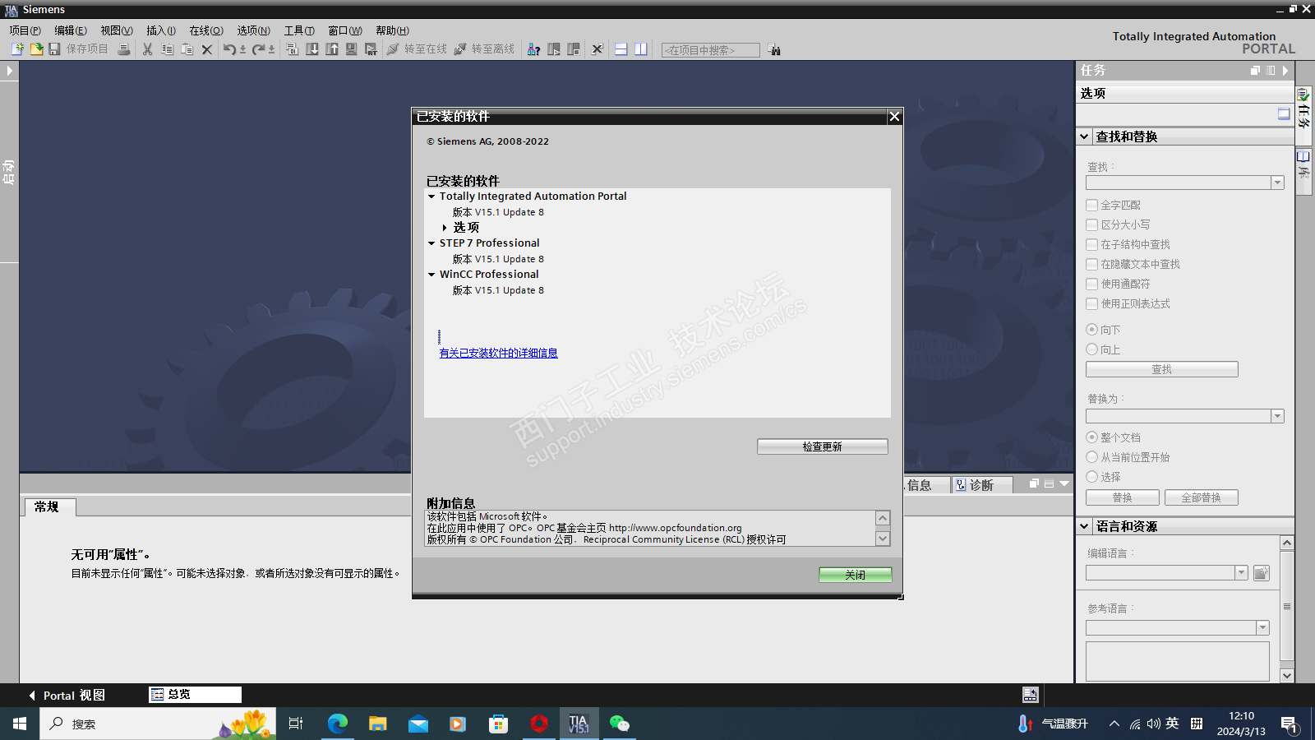Enable the 全字匹配 checkbox

pyautogui.click(x=1092, y=205)
